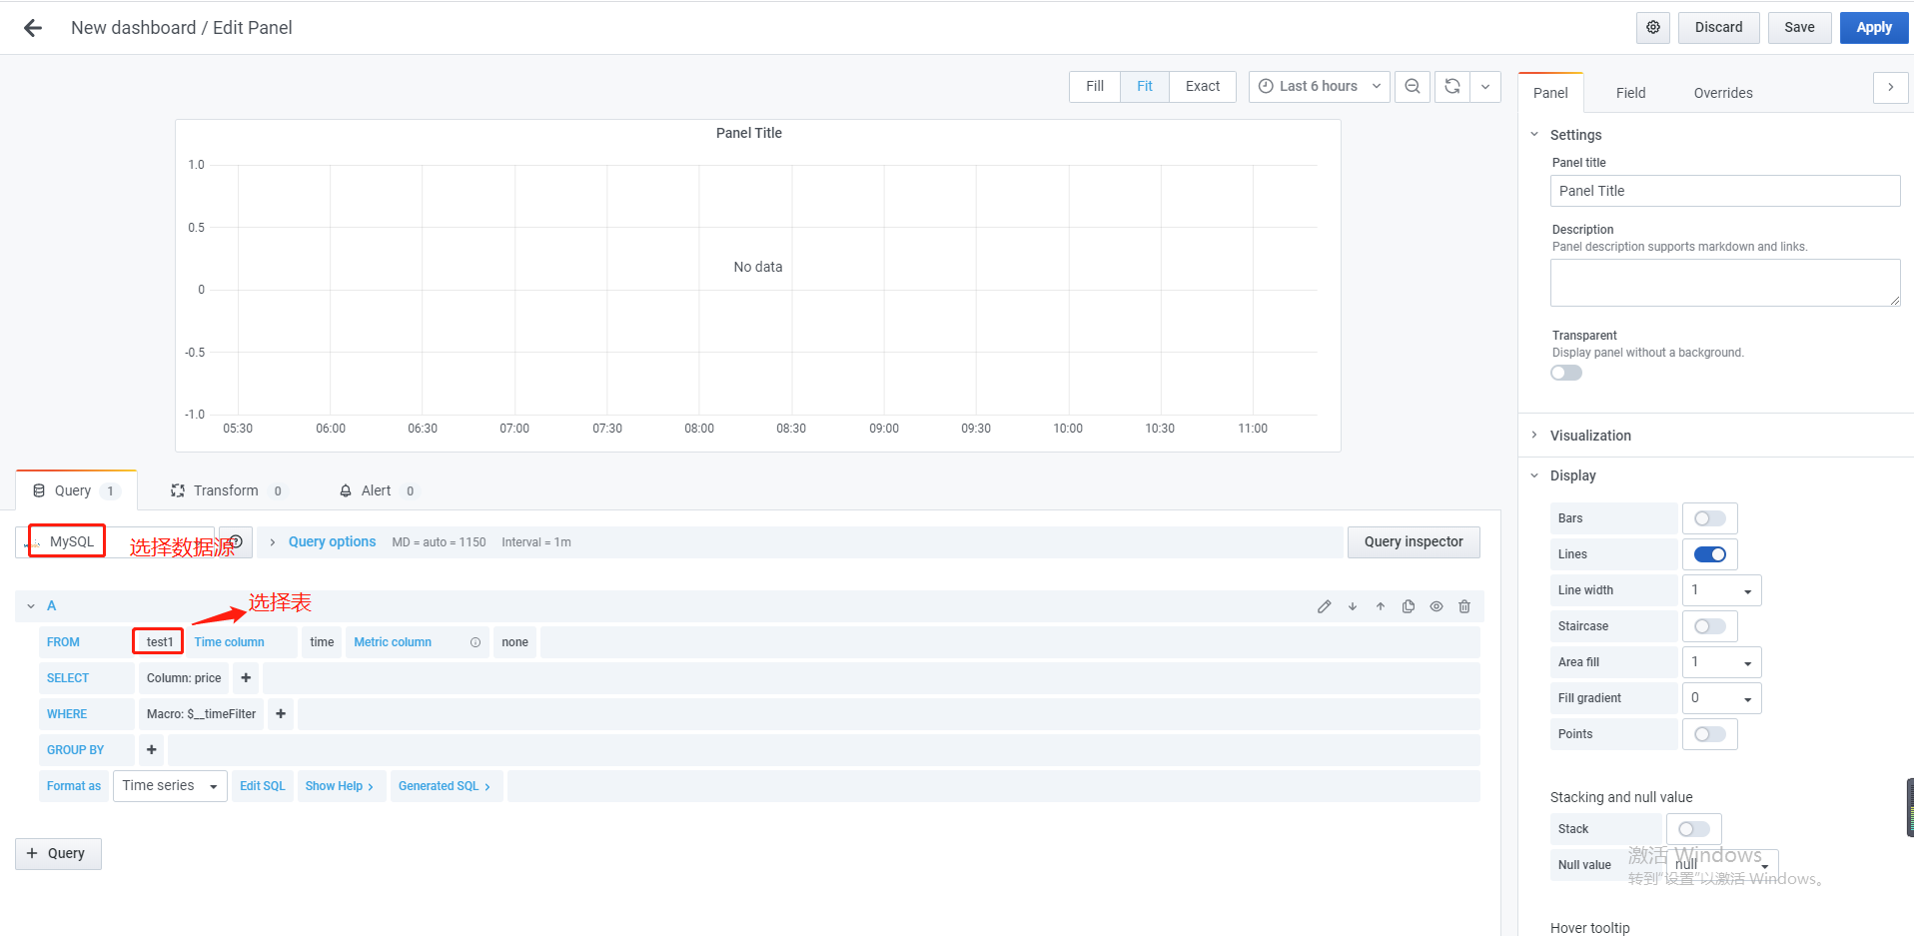The height and width of the screenshot is (936, 1914).
Task: Add a GROUP BY with the plus
Action: coord(152,750)
